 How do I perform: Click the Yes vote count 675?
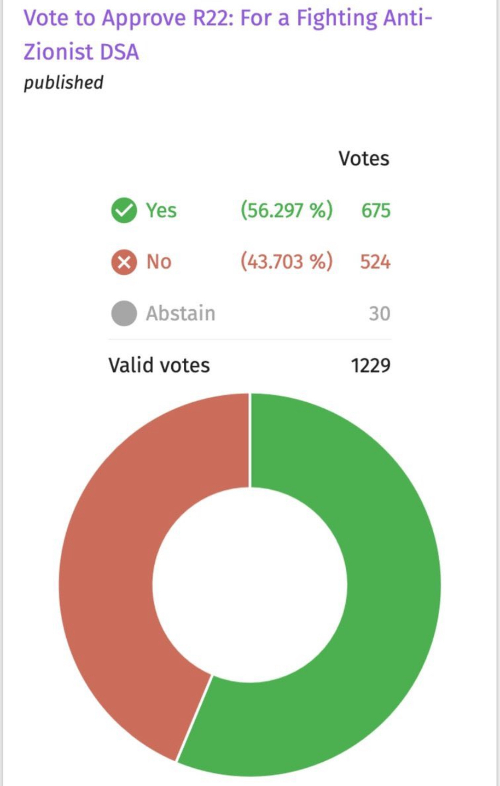pos(376,211)
